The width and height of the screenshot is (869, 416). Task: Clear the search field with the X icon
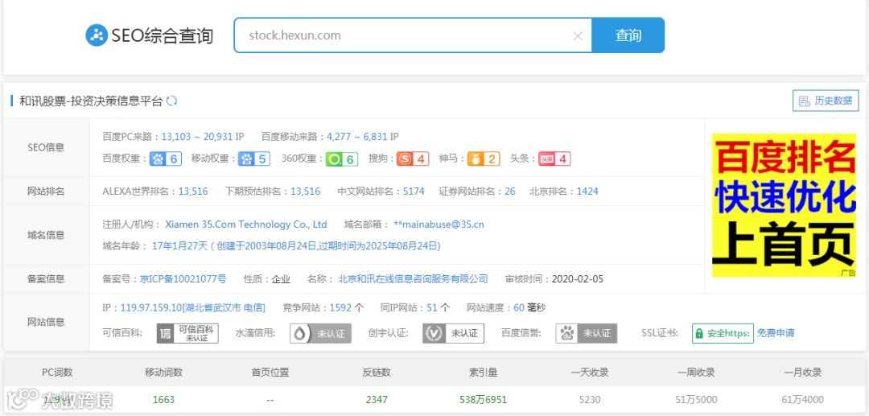pyautogui.click(x=578, y=36)
